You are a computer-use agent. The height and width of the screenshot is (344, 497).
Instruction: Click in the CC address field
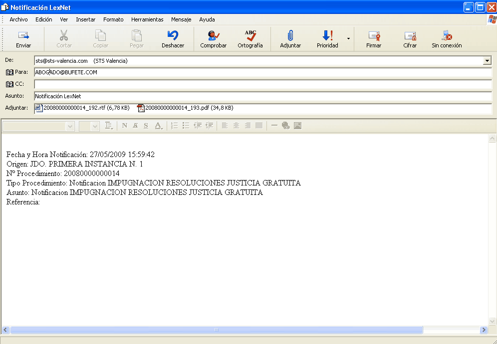(x=262, y=84)
